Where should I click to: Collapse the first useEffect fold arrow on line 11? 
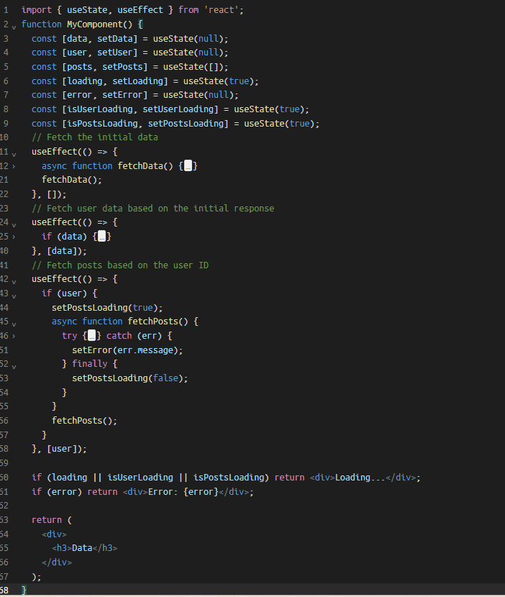[x=14, y=154]
